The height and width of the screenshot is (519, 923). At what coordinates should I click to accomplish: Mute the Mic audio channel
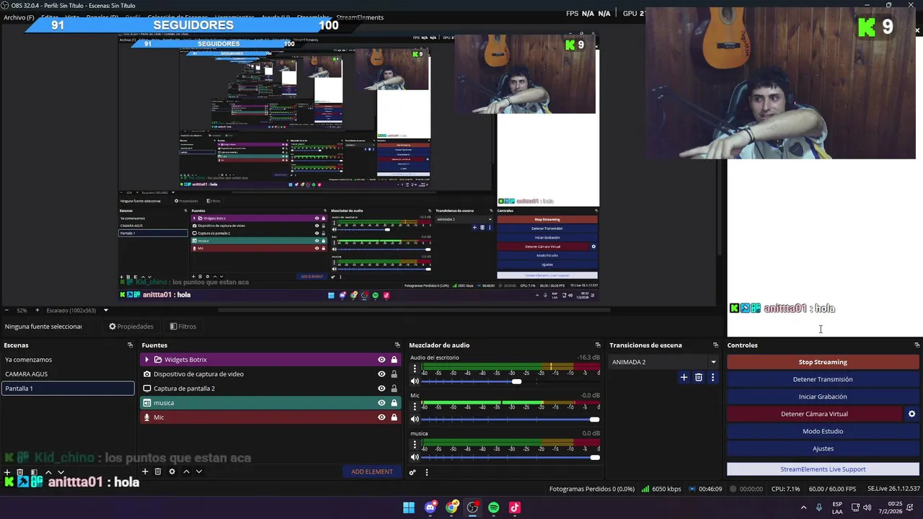click(x=415, y=419)
